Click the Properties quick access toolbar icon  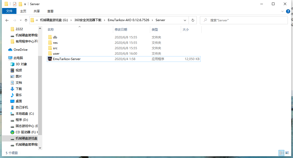tap(15, 4)
